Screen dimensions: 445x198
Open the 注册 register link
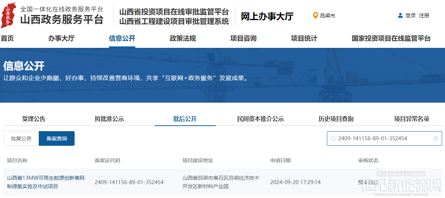(424, 15)
